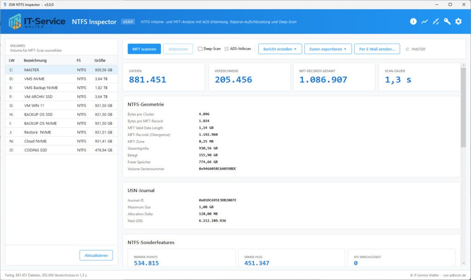This screenshot has width=471, height=280.
Task: Select volume N: Cloud NVME
Action: [x=61, y=141]
